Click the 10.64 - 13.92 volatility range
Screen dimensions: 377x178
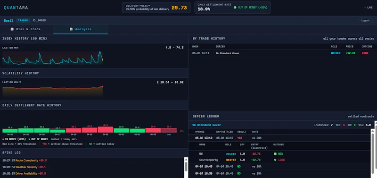(170, 82)
